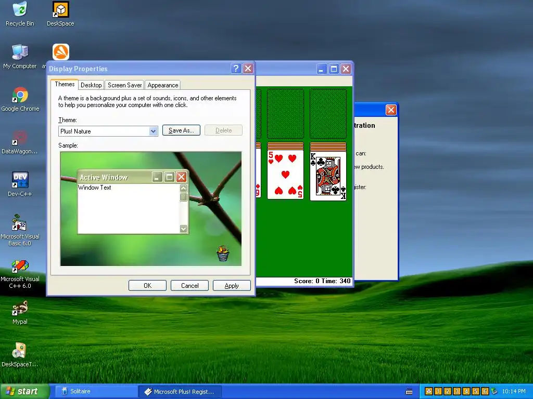Click the five of hearts card in Solitaire
Screen dimensions: 533x399
click(x=285, y=175)
